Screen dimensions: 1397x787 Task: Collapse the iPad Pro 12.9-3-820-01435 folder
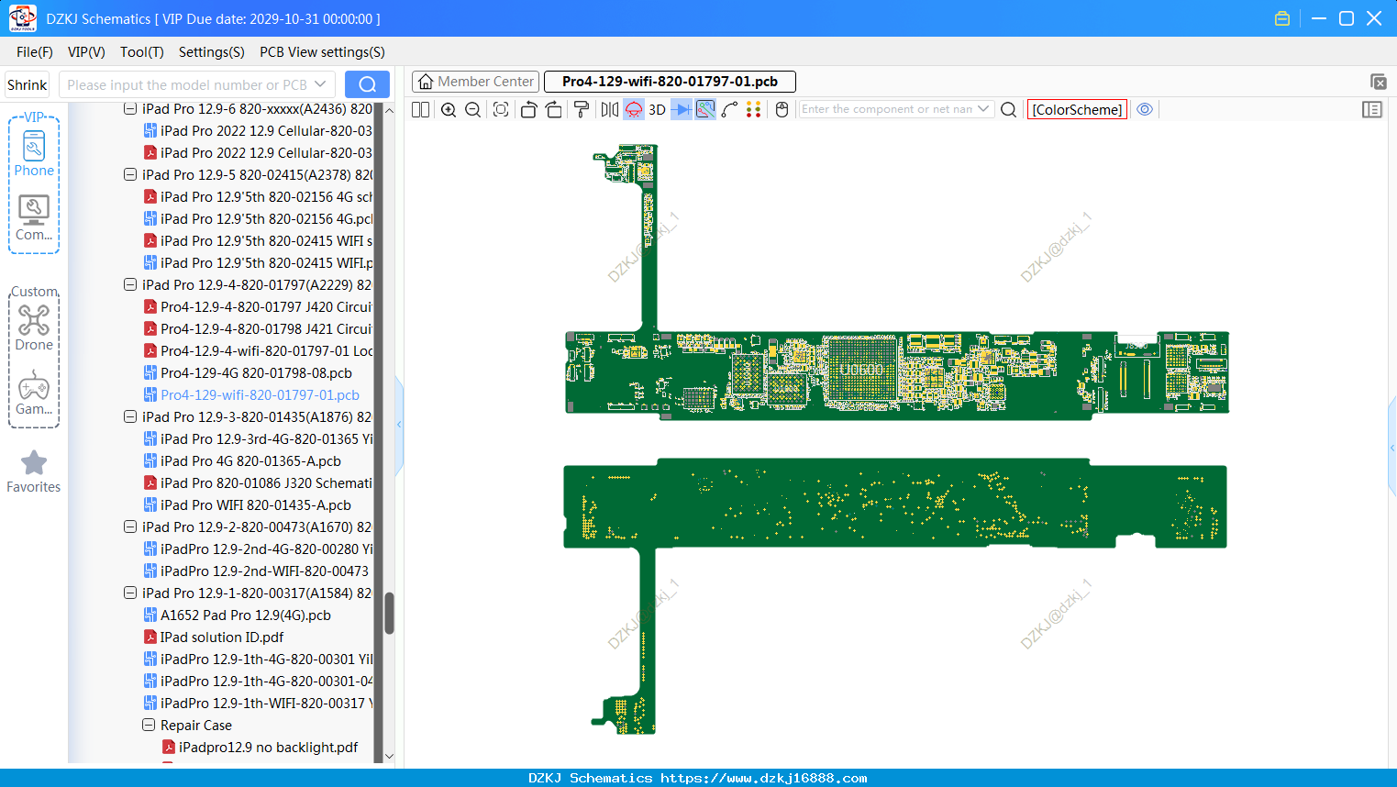click(x=130, y=417)
